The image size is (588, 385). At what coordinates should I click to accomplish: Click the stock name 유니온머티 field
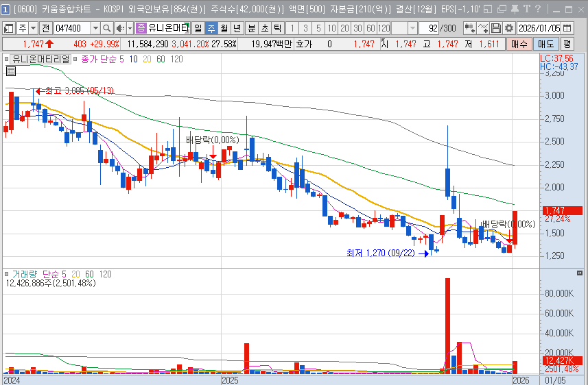(168, 28)
